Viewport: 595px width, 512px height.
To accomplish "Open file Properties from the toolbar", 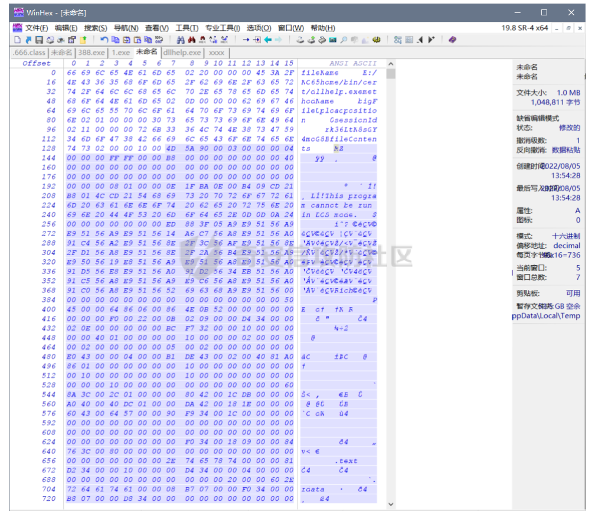I will click(72, 40).
